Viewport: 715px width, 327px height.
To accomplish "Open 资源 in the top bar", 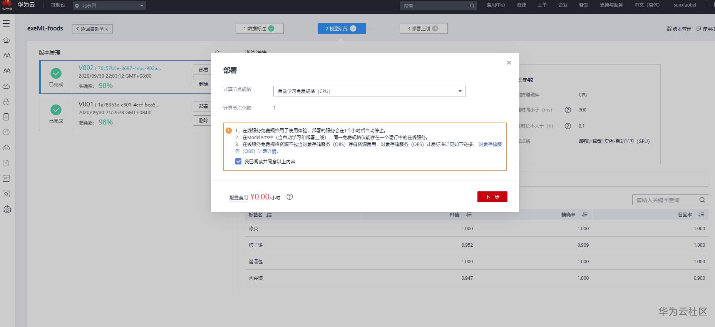I will pyautogui.click(x=521, y=5).
